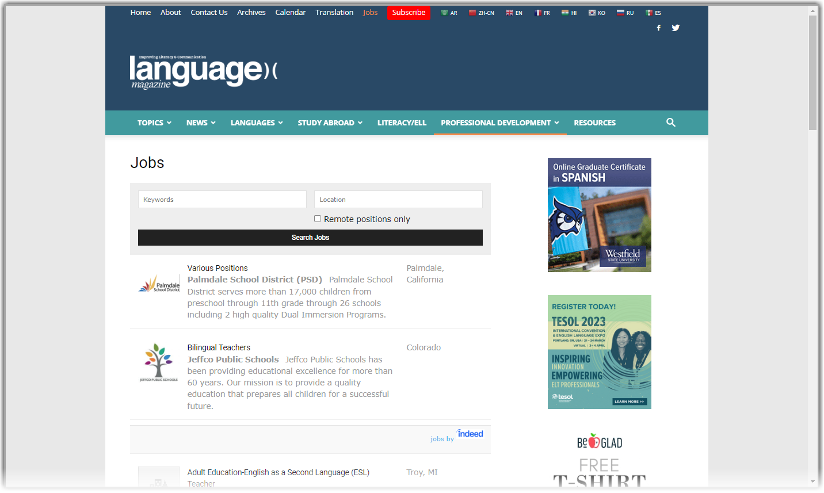Switch language to Korean (KO) flag

(x=597, y=13)
